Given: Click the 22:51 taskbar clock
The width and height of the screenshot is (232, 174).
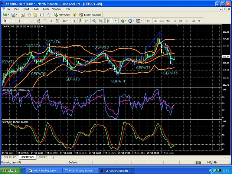Looking at the screenshot, I should pos(225,171).
